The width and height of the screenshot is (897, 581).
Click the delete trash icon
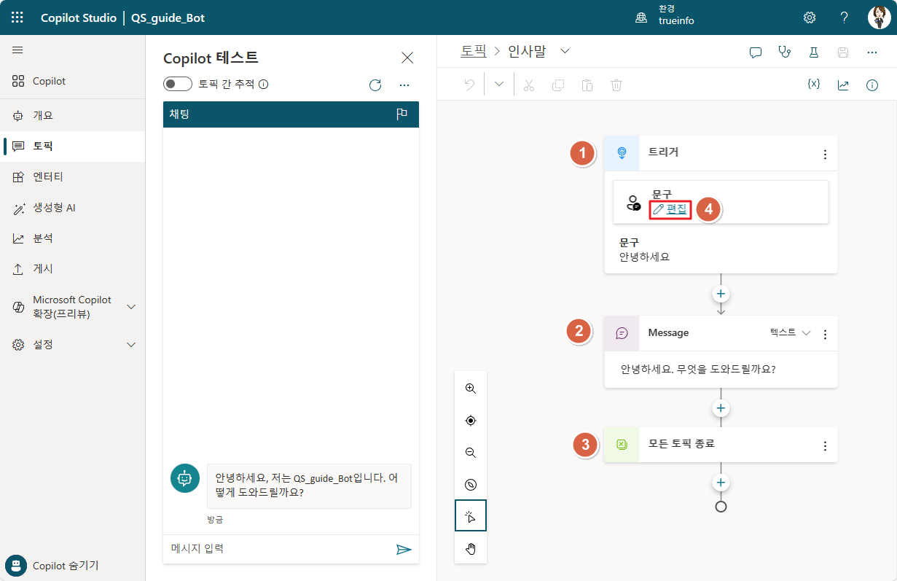[616, 85]
